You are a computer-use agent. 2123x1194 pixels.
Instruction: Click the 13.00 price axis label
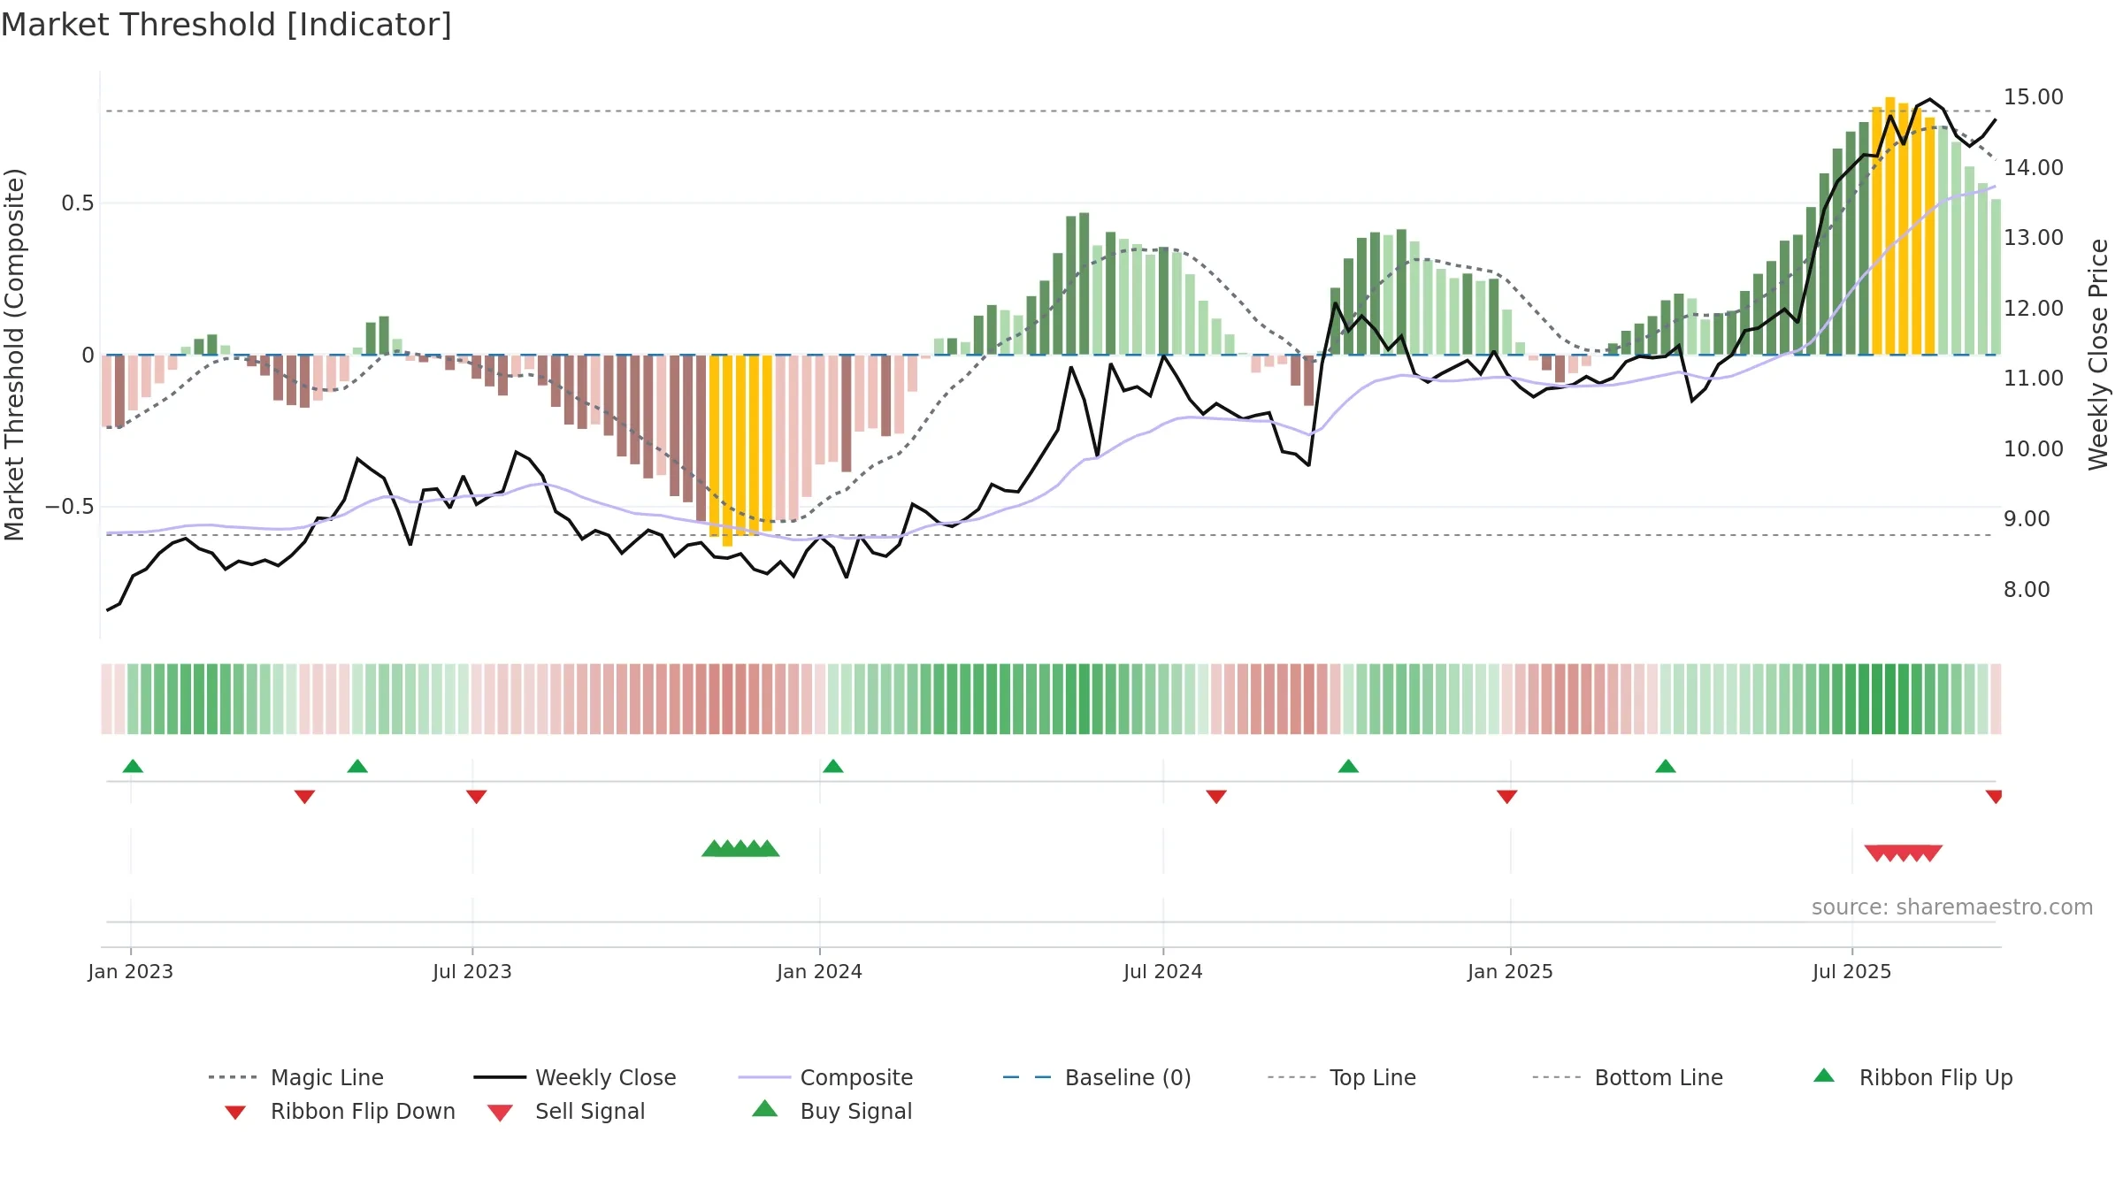pos(2034,238)
